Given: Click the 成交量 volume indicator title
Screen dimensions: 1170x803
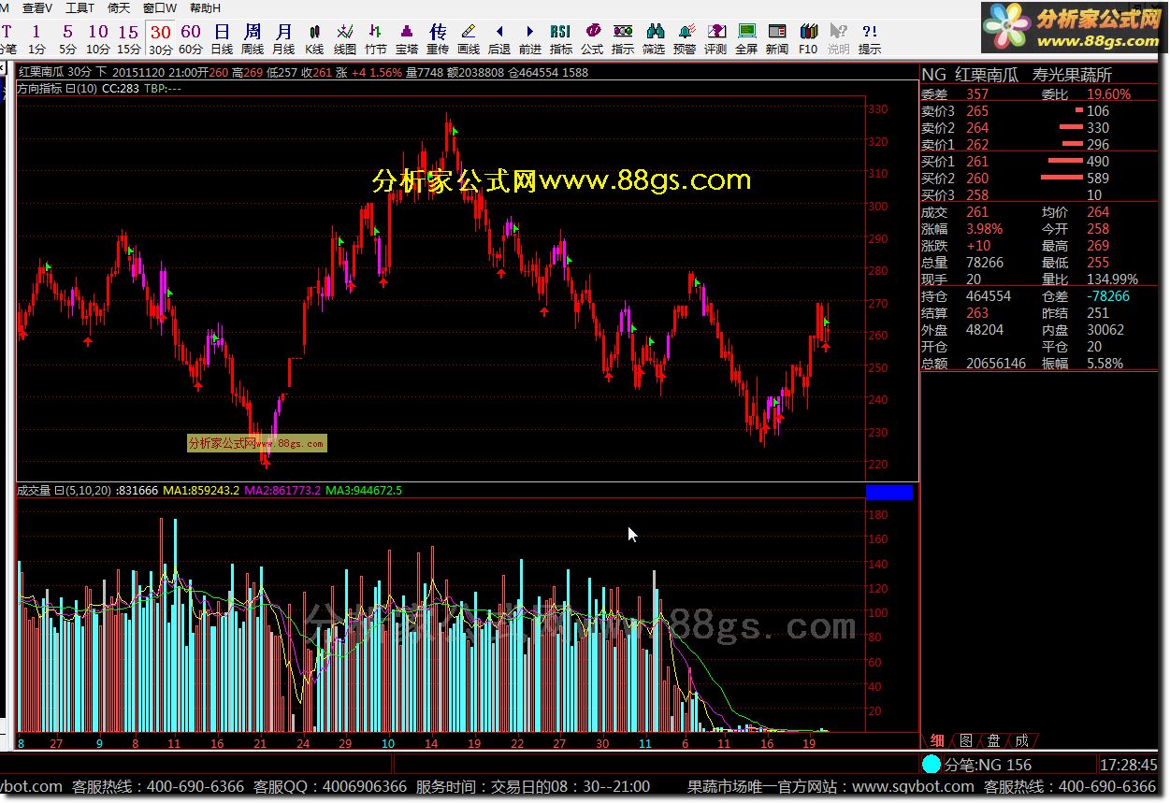Looking at the screenshot, I should [x=34, y=490].
